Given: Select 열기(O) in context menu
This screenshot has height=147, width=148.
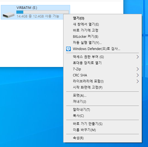Looking at the screenshot, I should (103, 18).
